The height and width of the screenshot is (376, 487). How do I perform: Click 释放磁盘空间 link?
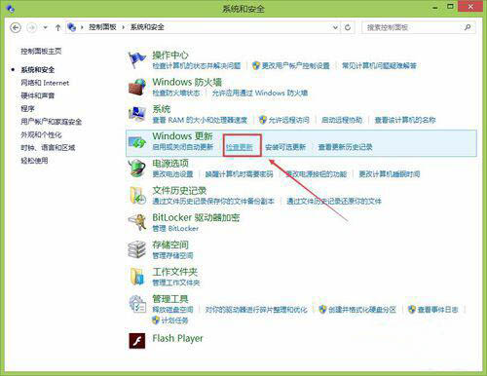(x=172, y=310)
